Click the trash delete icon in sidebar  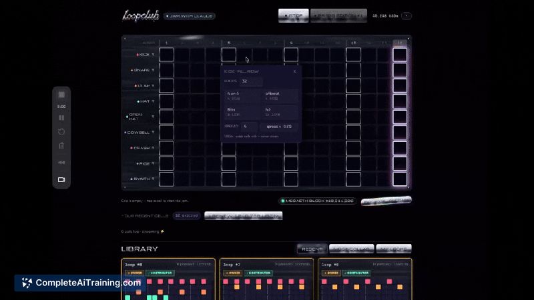[61, 146]
